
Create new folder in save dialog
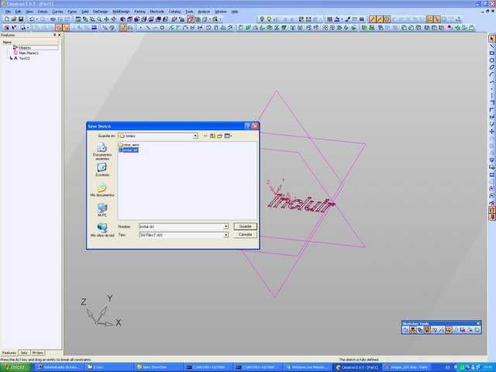point(220,136)
